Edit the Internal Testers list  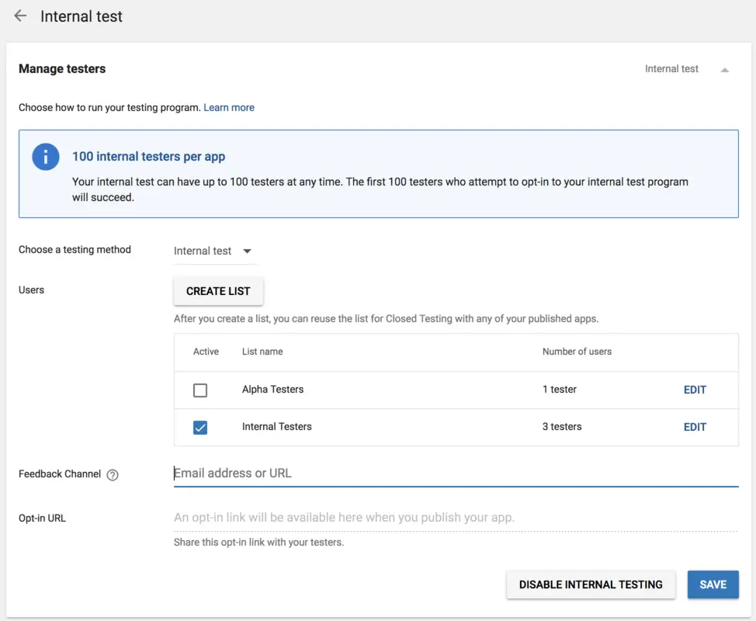point(695,427)
